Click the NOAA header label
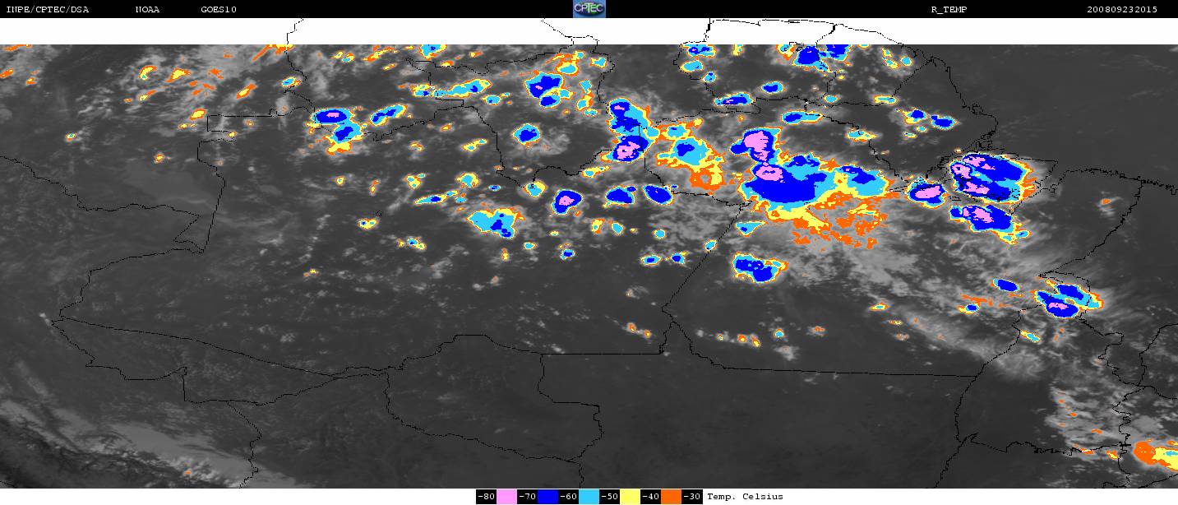Viewport: 1178px width, 505px height. point(148,10)
